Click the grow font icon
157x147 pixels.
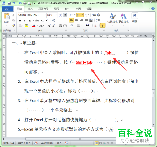pos(49,25)
